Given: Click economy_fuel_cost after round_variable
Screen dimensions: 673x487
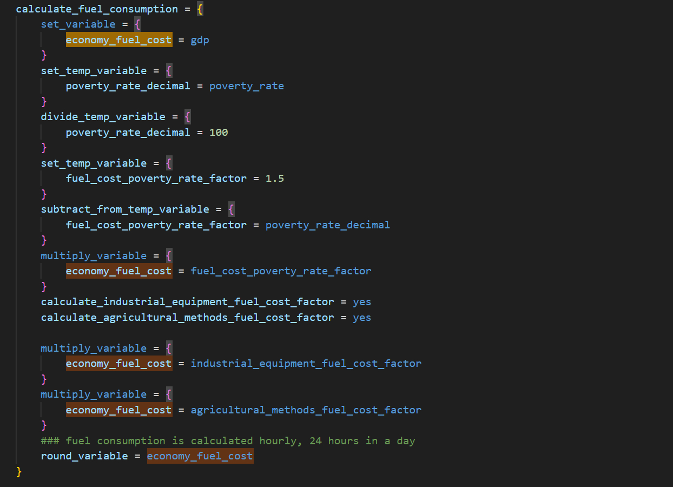Looking at the screenshot, I should tap(200, 456).
